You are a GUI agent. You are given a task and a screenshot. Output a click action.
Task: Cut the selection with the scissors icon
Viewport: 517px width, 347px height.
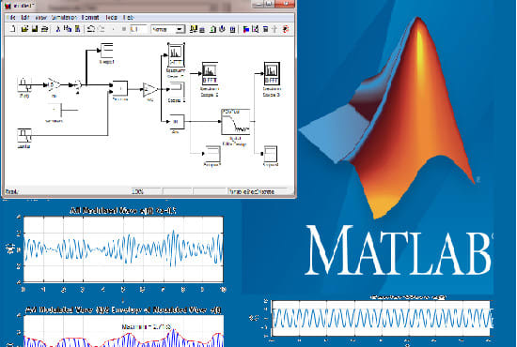[58, 29]
